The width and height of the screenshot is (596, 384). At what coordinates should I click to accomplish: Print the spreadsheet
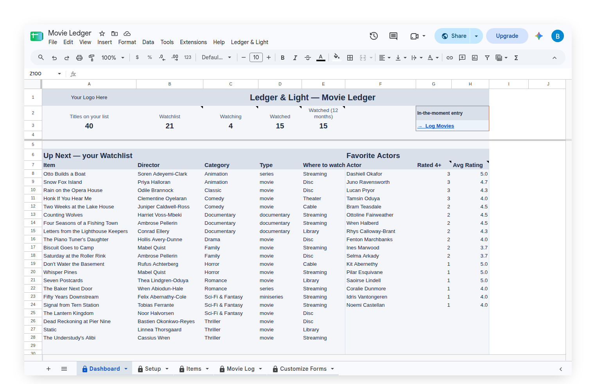(79, 58)
